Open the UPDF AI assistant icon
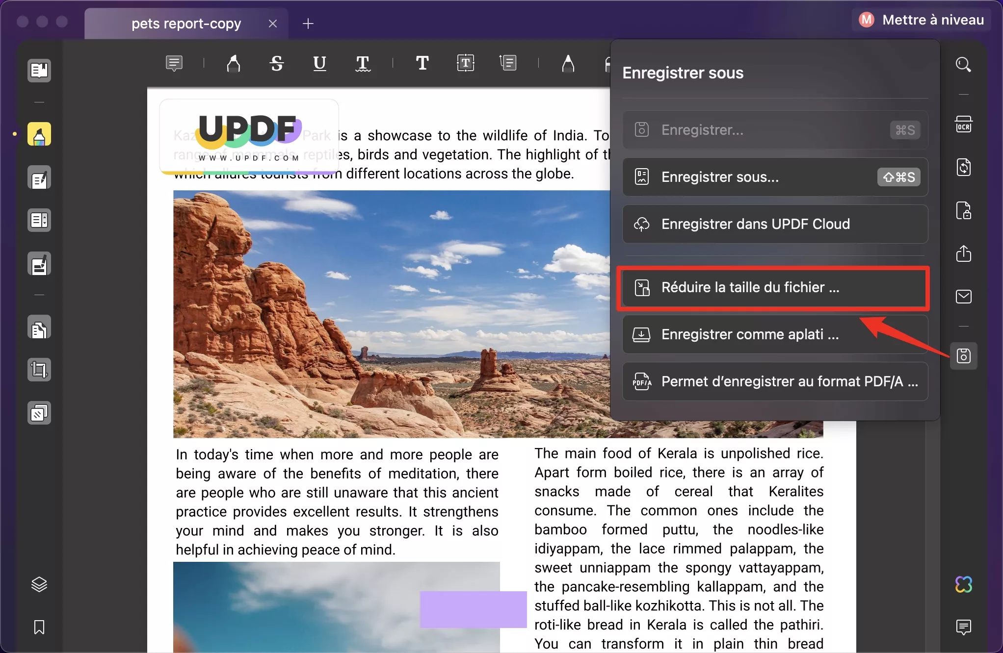 coord(964,584)
